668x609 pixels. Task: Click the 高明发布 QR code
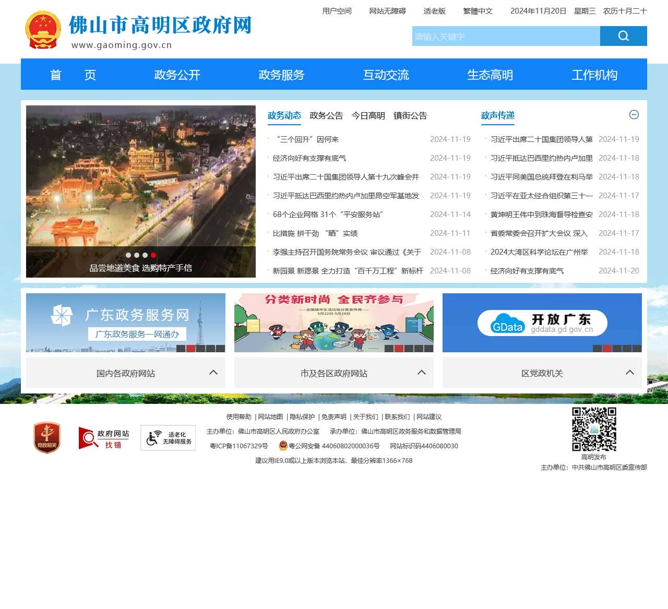[x=594, y=429]
